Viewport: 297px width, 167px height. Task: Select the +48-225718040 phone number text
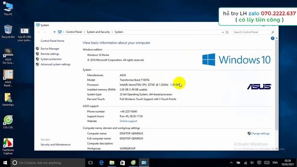128,111
